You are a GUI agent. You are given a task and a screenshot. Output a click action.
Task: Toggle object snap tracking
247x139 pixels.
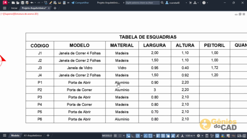[x=145, y=136]
